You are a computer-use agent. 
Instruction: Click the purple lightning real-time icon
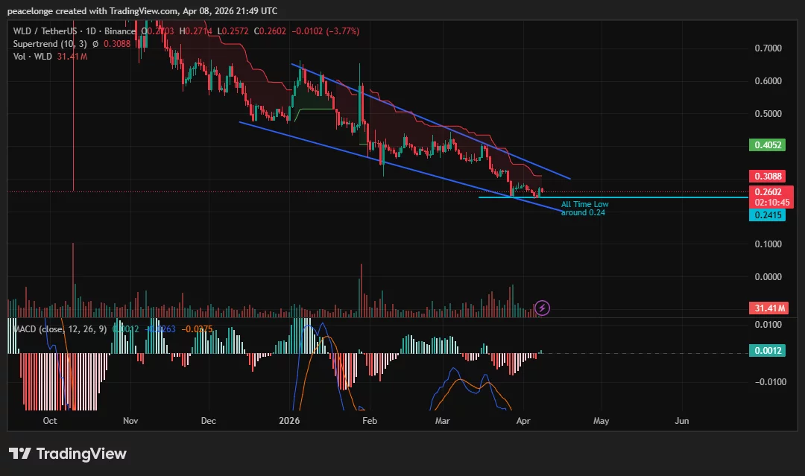pyautogui.click(x=541, y=306)
